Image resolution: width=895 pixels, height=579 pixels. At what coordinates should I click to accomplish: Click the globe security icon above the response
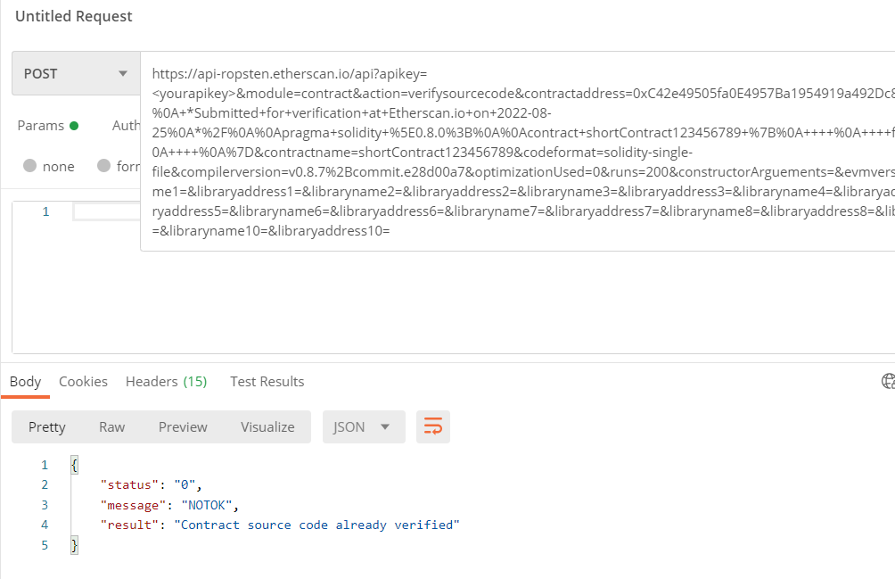click(x=887, y=380)
